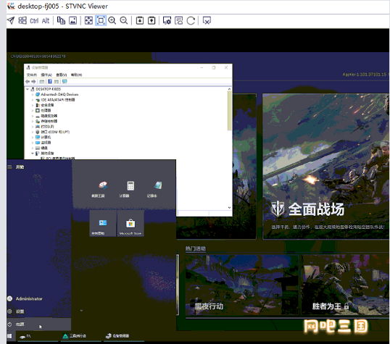The height and width of the screenshot is (344, 390).
Task: Click the blue help question mark icon
Action: coord(50,82)
